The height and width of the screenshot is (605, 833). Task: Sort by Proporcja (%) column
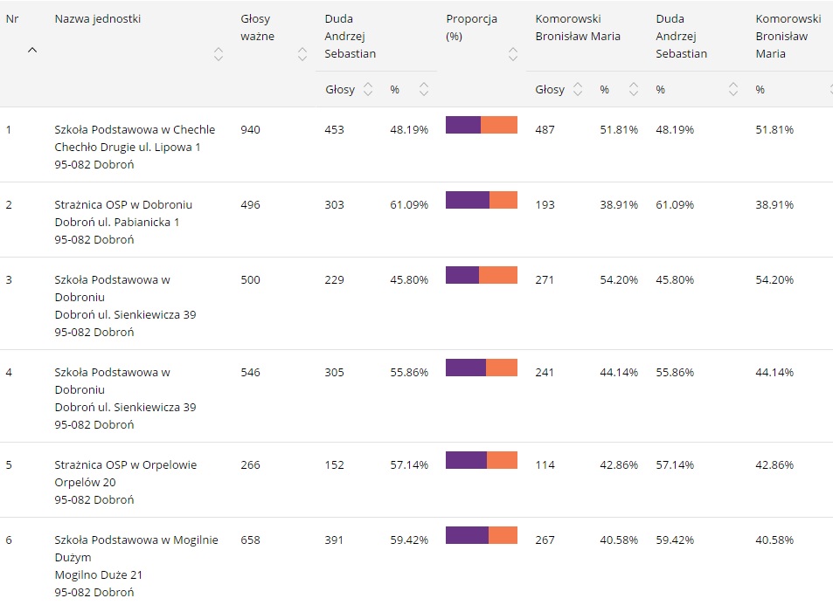pos(513,54)
